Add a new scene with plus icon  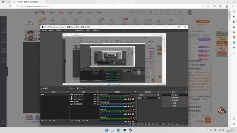pos(42,121)
